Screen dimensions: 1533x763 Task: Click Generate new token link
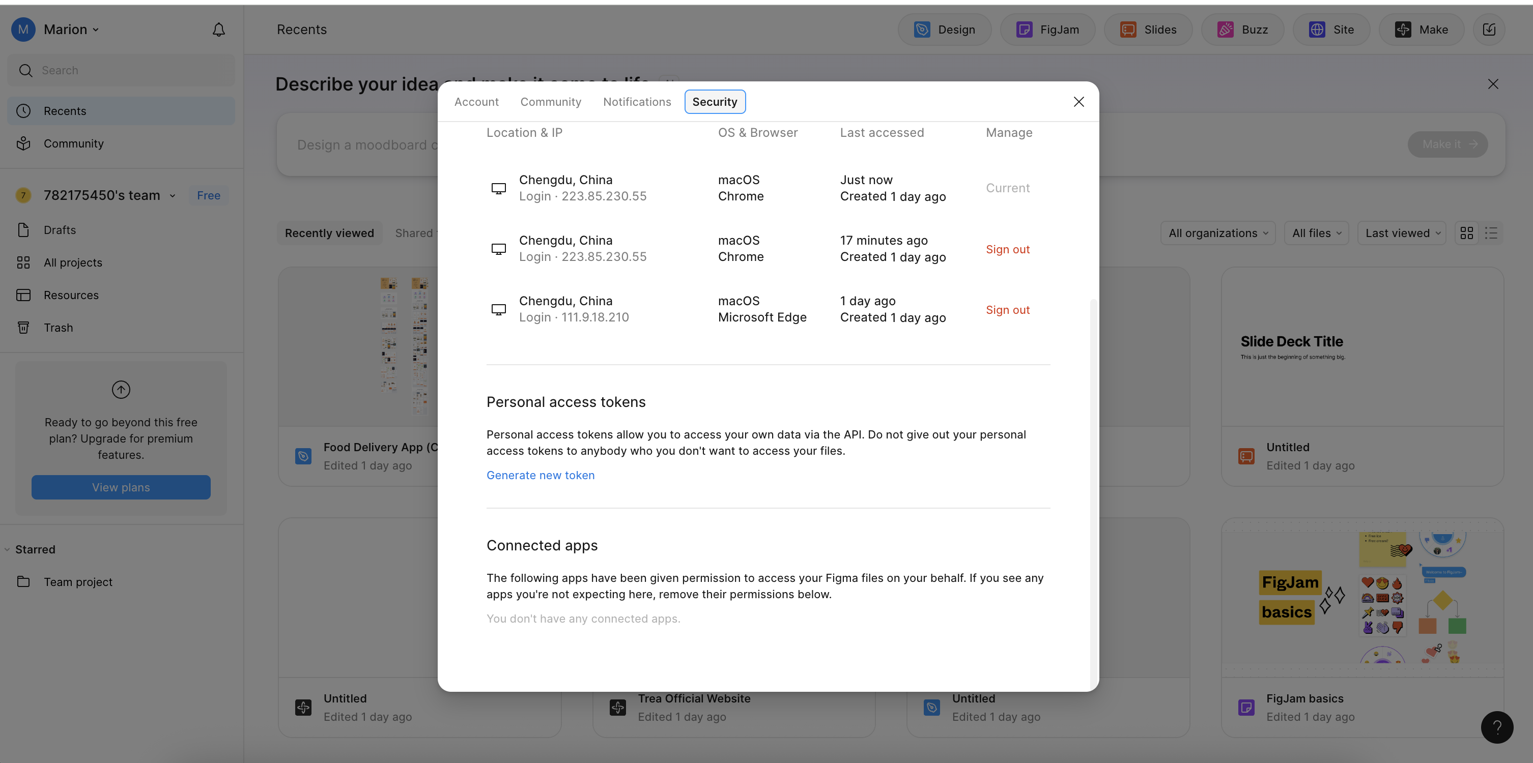point(540,475)
